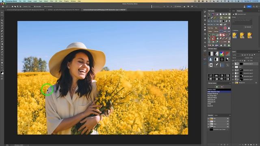Toggle visibility of Layer 1

[233, 67]
